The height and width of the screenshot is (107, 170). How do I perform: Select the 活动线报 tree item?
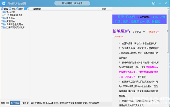[x=11, y=12]
